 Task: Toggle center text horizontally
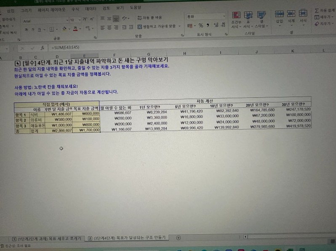click(109, 28)
